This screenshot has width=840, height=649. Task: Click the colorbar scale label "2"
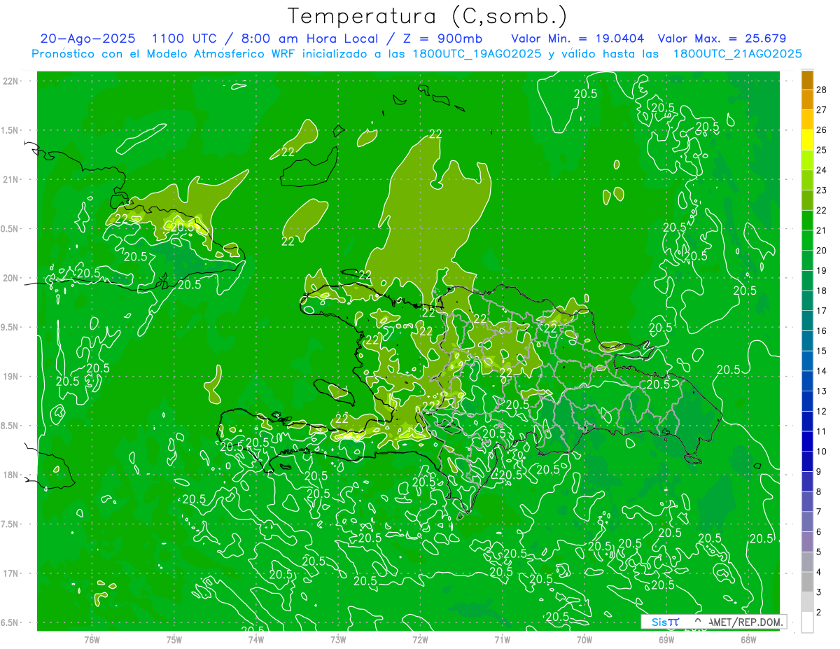[x=819, y=613]
